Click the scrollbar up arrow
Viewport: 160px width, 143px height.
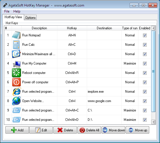point(153,28)
